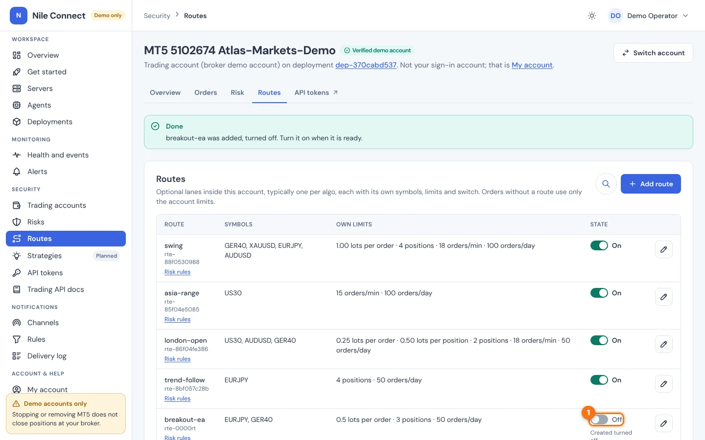The height and width of the screenshot is (440, 705).
Task: Click the Verified demo account badge
Action: [377, 50]
